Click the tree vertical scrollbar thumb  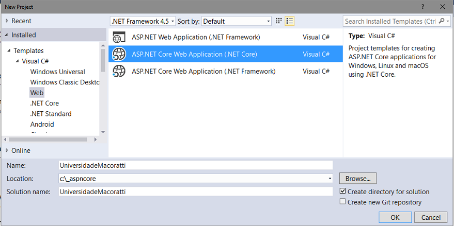click(103, 61)
